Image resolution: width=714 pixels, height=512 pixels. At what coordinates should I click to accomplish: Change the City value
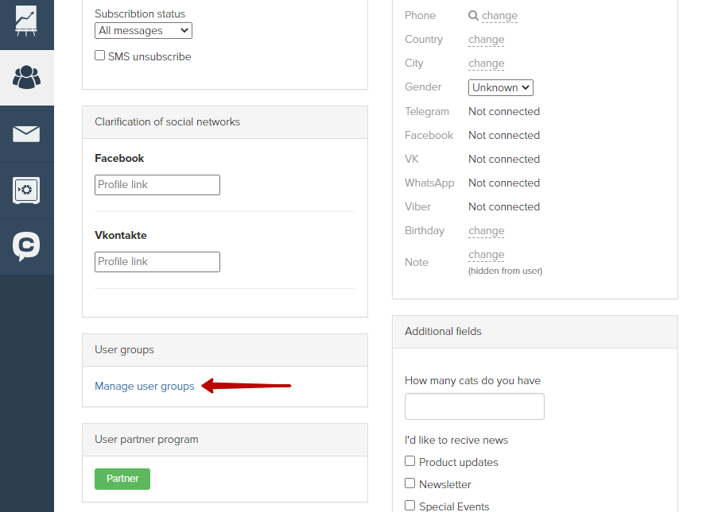(x=487, y=64)
